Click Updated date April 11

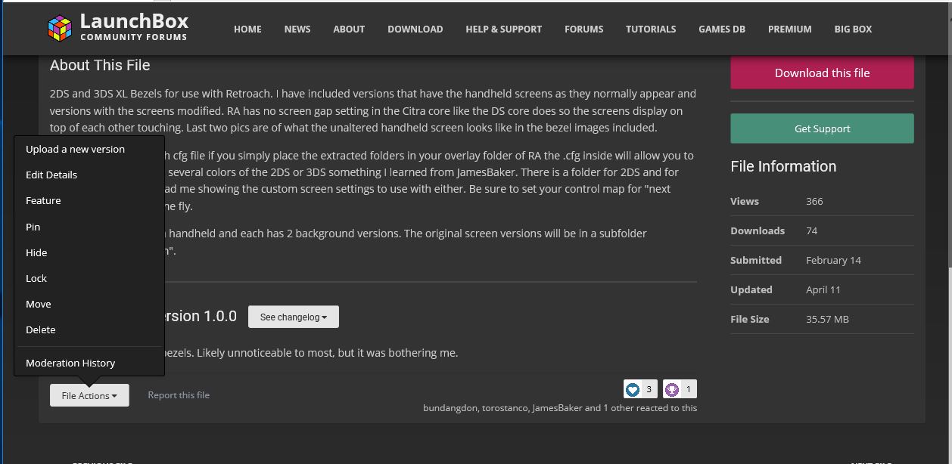tap(823, 289)
